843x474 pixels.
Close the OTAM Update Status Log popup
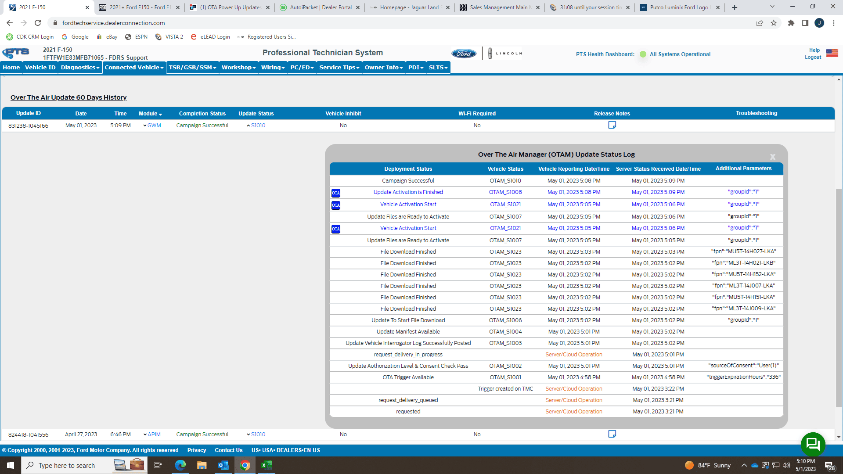point(772,157)
